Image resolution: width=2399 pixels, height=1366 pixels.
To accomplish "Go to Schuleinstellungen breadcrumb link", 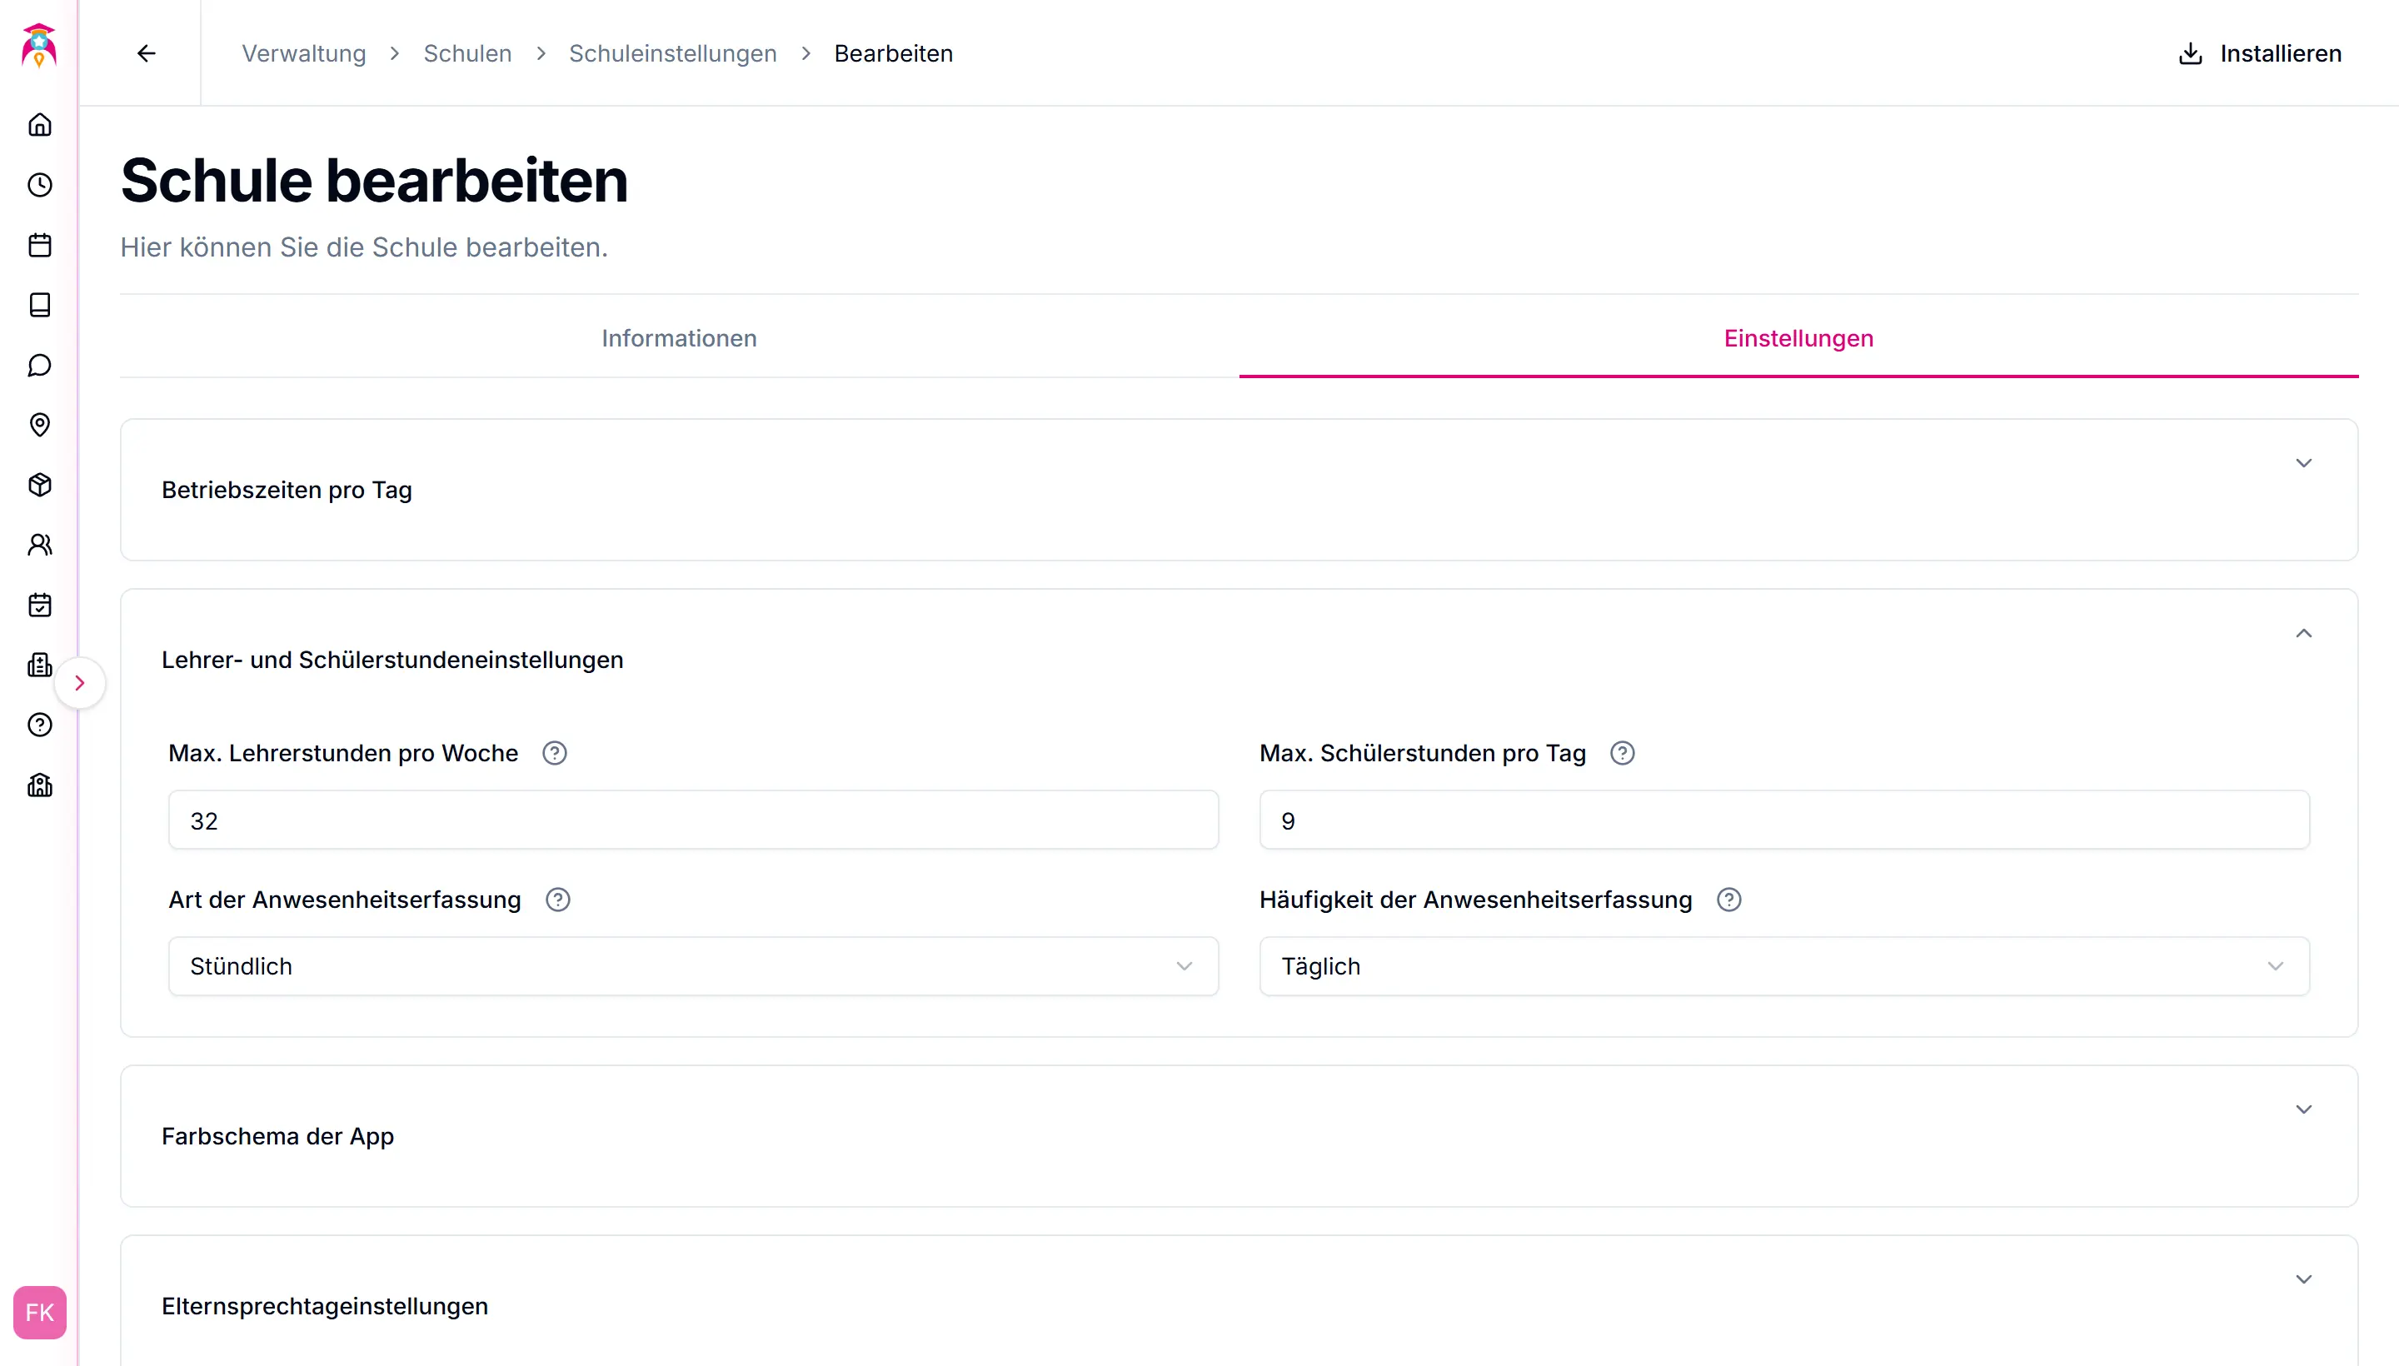I will [x=673, y=53].
